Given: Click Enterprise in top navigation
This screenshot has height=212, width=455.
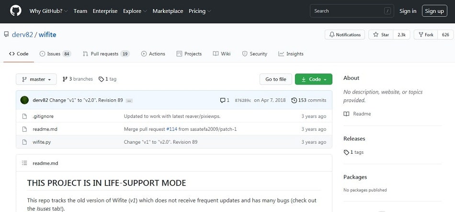Looking at the screenshot, I should click(105, 11).
